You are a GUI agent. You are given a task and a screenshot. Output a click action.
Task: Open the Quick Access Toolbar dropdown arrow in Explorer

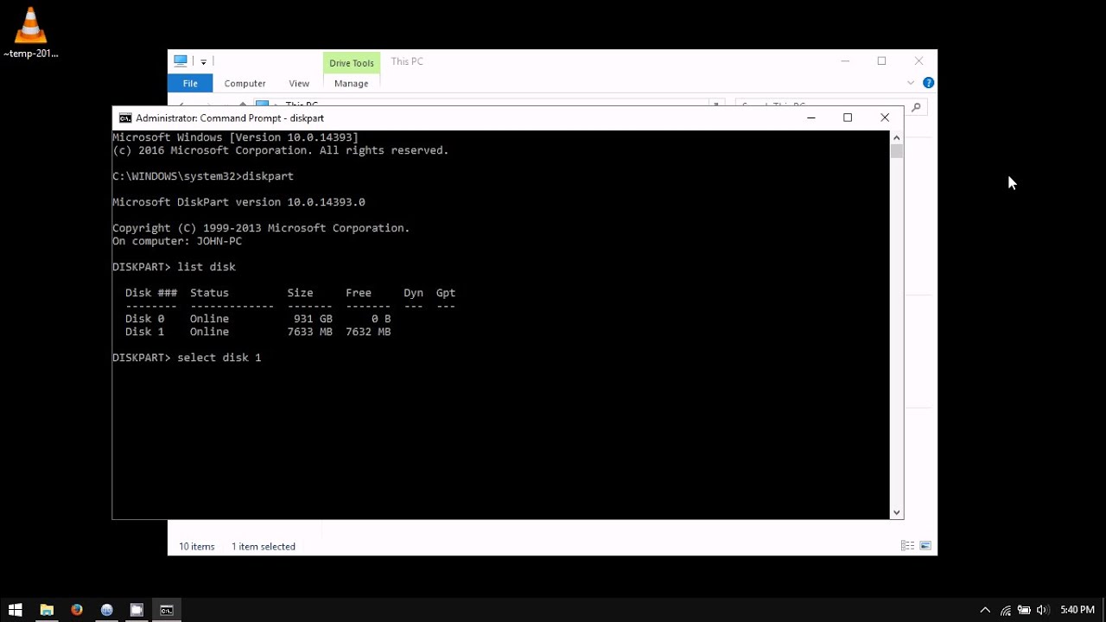[204, 62]
